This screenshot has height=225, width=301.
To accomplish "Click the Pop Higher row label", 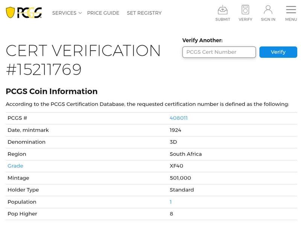I will (x=22, y=214).
